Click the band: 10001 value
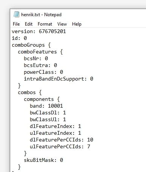The height and width of the screenshot is (172, 146). [x=55, y=106]
